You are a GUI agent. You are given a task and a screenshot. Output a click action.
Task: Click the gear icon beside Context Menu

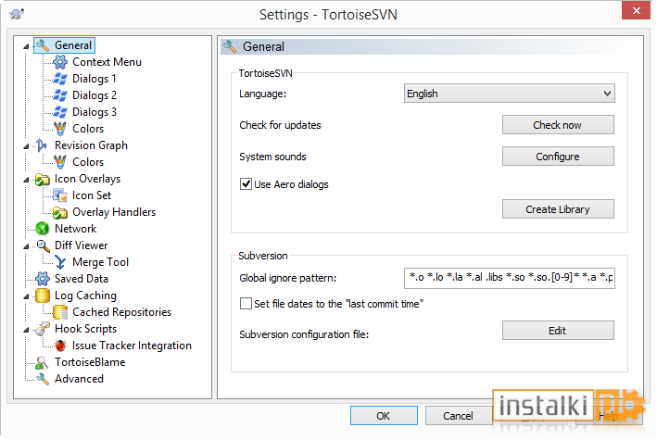[x=60, y=62]
